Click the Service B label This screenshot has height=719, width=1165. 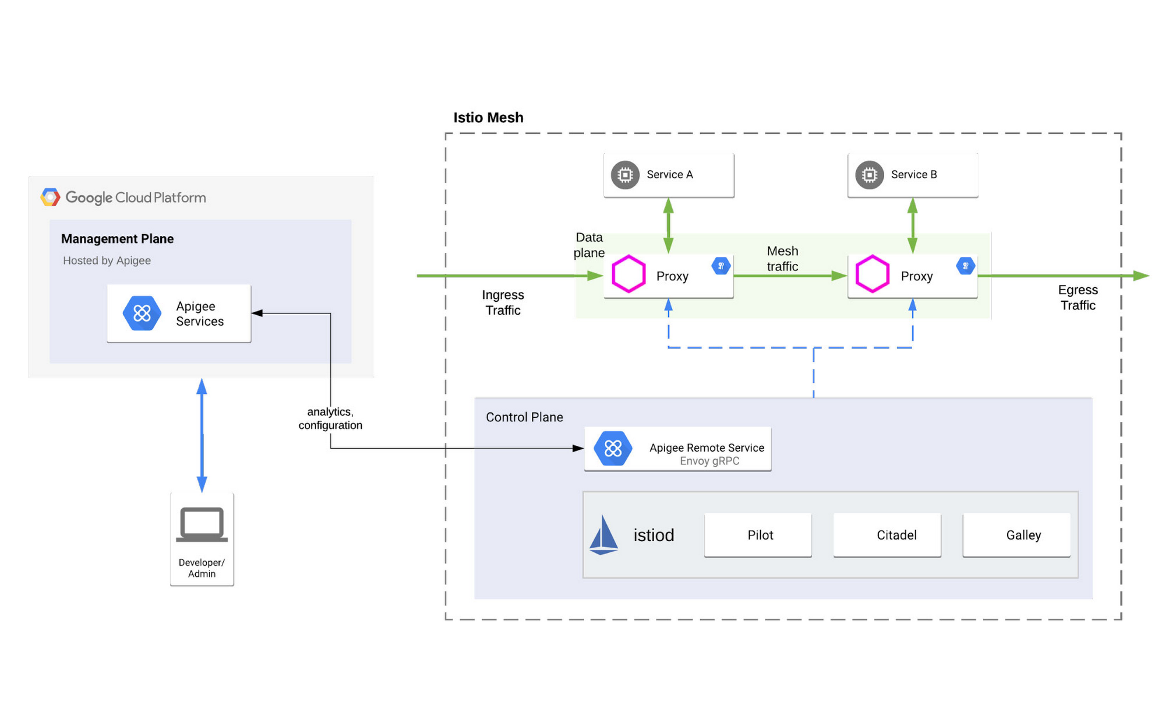point(914,175)
